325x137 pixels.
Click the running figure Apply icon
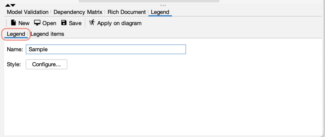92,23
